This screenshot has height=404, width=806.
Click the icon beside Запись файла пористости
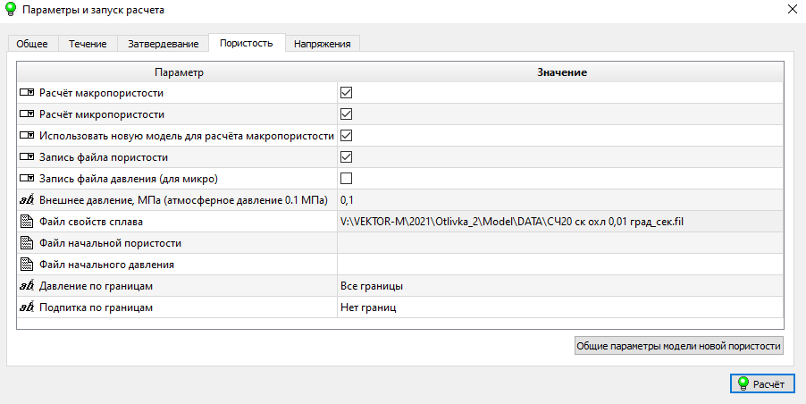coord(27,157)
